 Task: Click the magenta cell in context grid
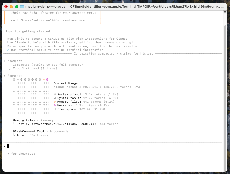47,79
